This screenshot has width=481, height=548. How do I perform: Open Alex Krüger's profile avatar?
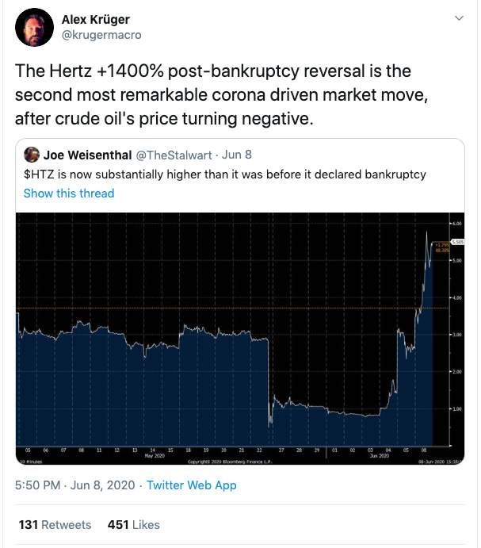(x=34, y=27)
